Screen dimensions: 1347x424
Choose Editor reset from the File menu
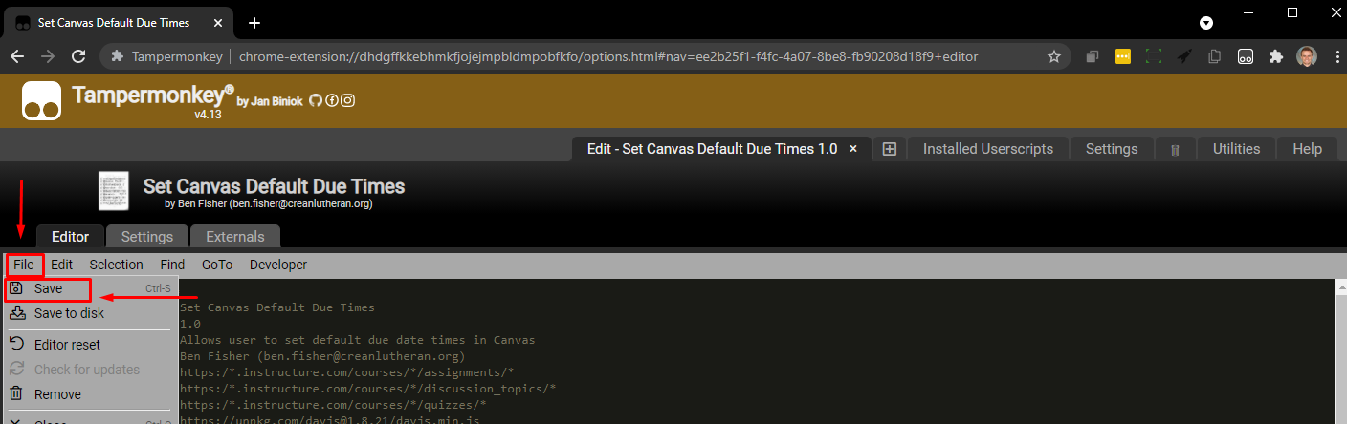90,345
